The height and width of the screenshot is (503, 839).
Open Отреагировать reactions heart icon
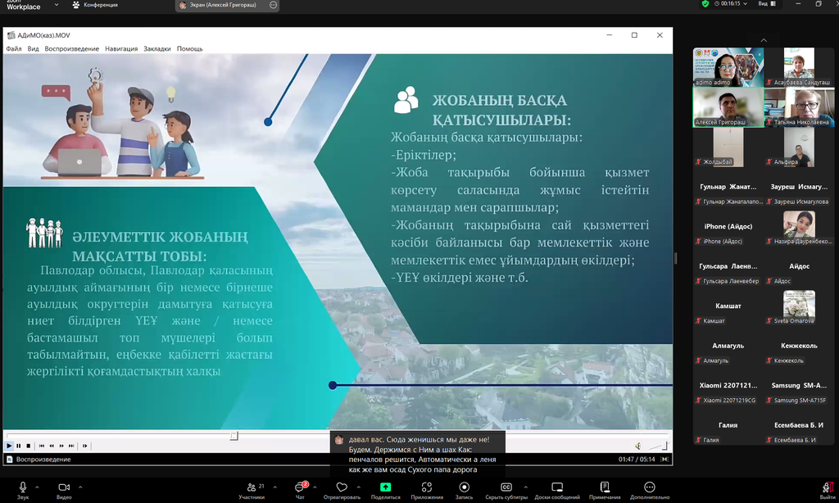click(x=342, y=488)
